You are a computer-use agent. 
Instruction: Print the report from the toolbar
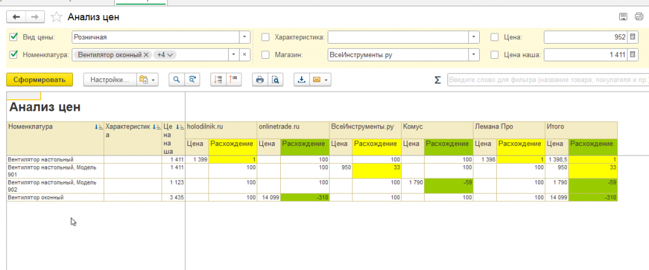click(x=260, y=80)
